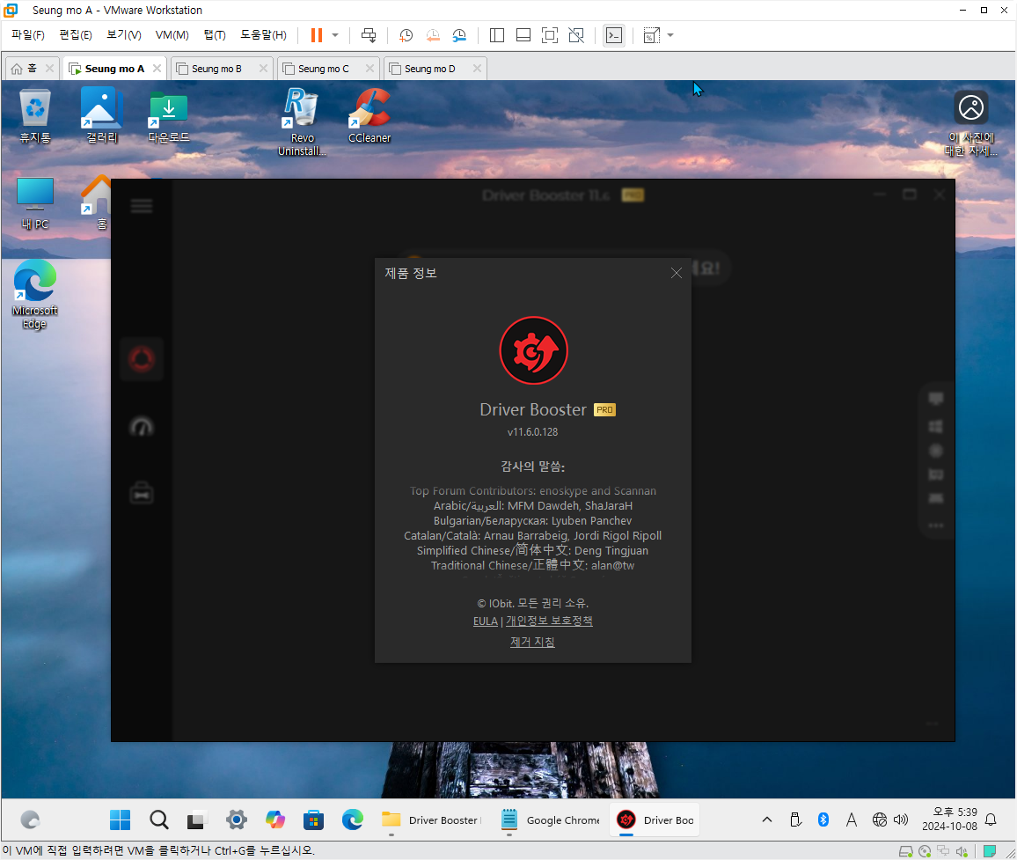Click the CD/DVD drive status icon in VMware
1017x860 pixels.
point(925,851)
